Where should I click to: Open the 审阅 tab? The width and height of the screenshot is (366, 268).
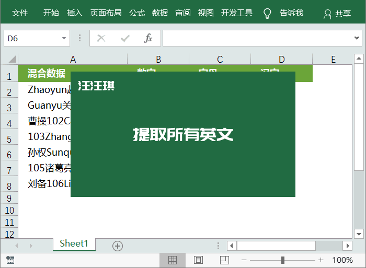pos(183,13)
